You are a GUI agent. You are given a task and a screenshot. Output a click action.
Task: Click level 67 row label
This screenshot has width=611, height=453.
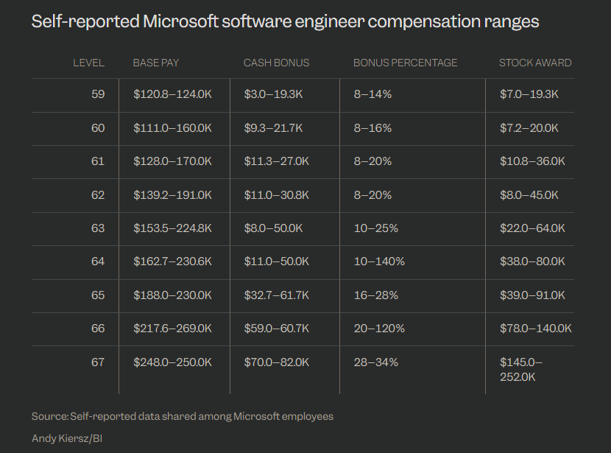[98, 362]
